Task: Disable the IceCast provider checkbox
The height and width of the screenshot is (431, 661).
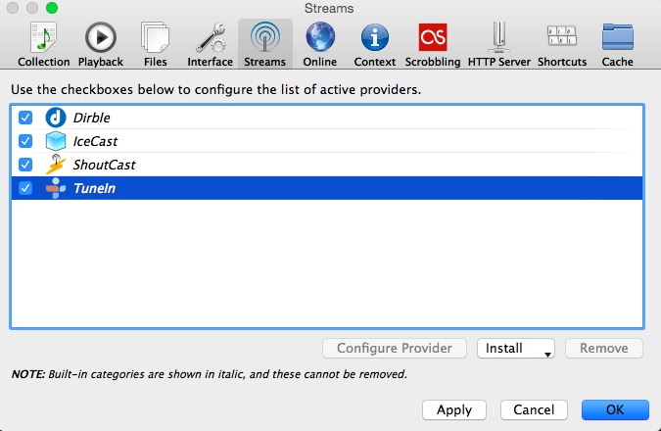Action: point(25,141)
